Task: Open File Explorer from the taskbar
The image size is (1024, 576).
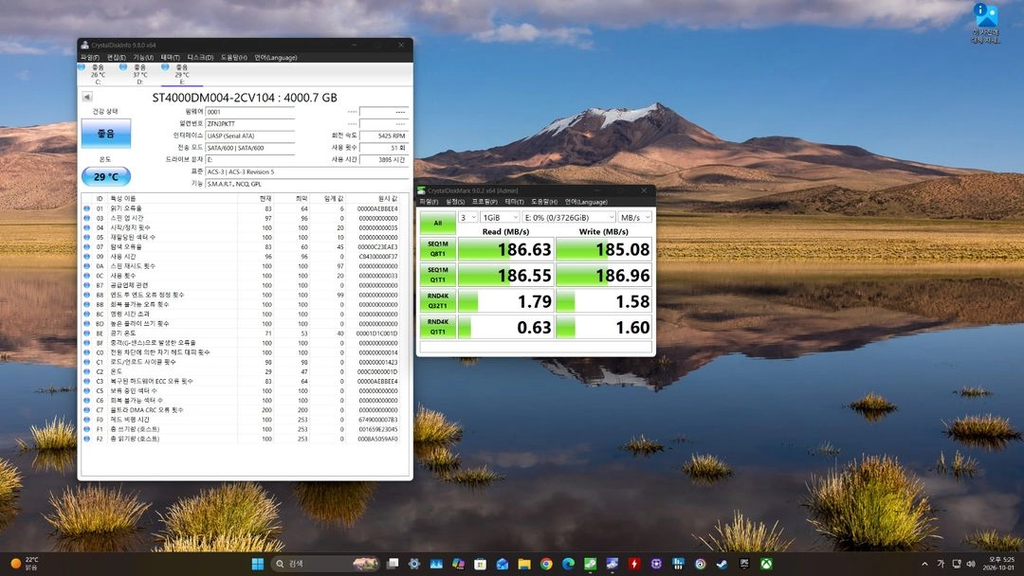Action: point(523,564)
